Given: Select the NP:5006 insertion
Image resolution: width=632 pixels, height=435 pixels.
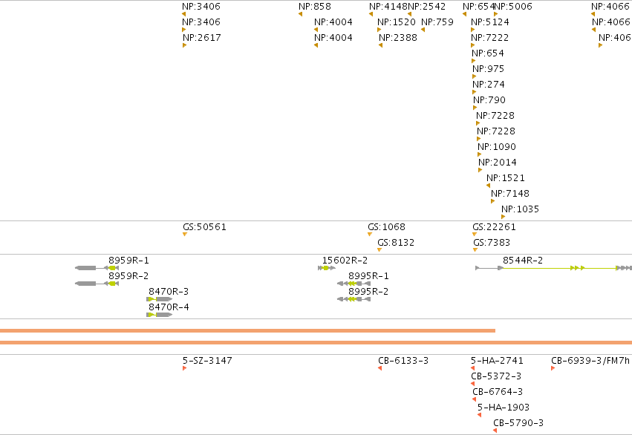Looking at the screenshot, I should coord(513,7).
